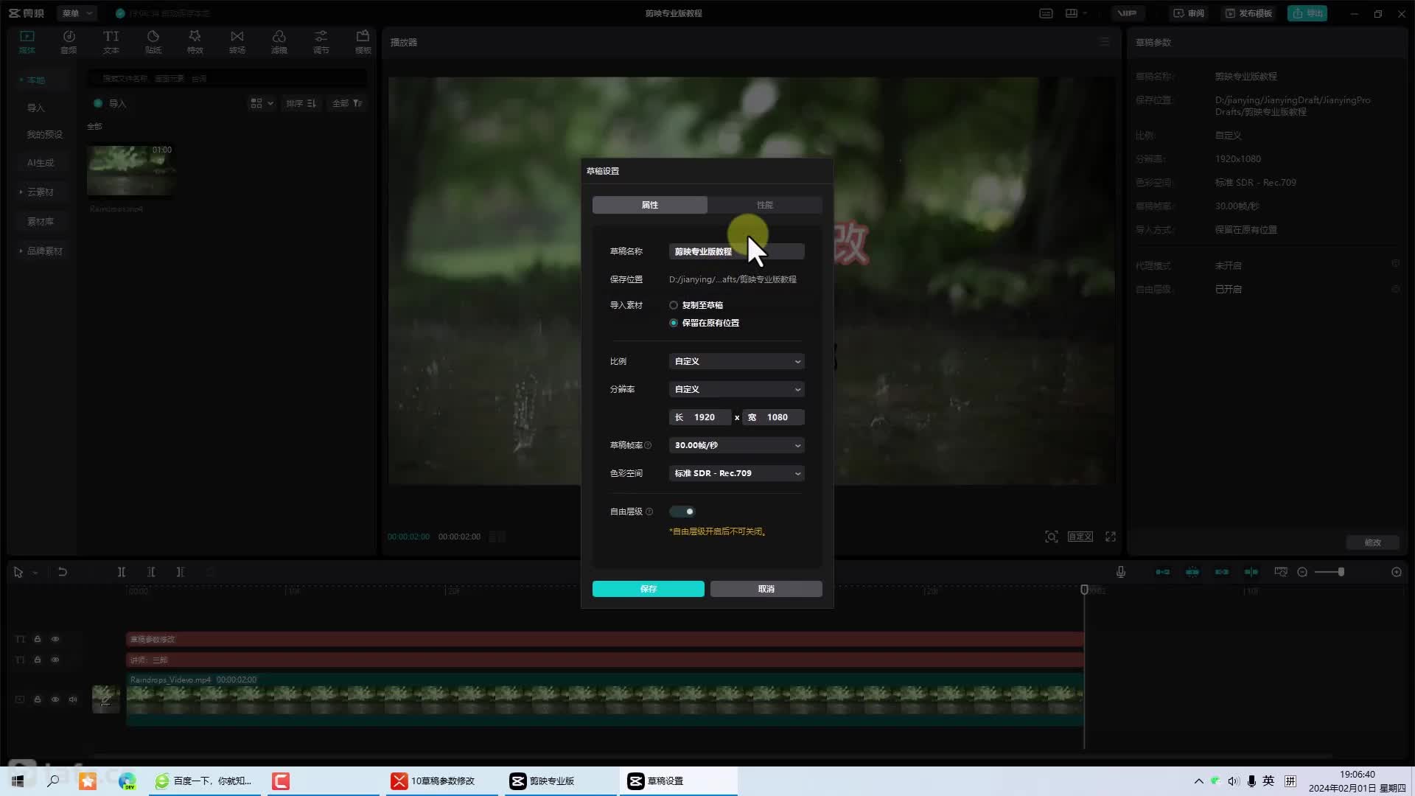Image resolution: width=1415 pixels, height=796 pixels.
Task: Click the 发布模板 button
Action: point(1248,13)
